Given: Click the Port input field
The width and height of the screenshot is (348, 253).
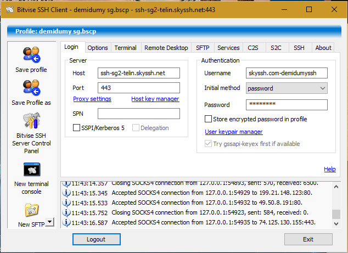Looking at the screenshot, I should (139, 88).
